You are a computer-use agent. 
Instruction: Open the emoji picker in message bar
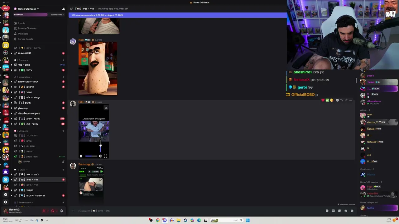tap(346, 211)
